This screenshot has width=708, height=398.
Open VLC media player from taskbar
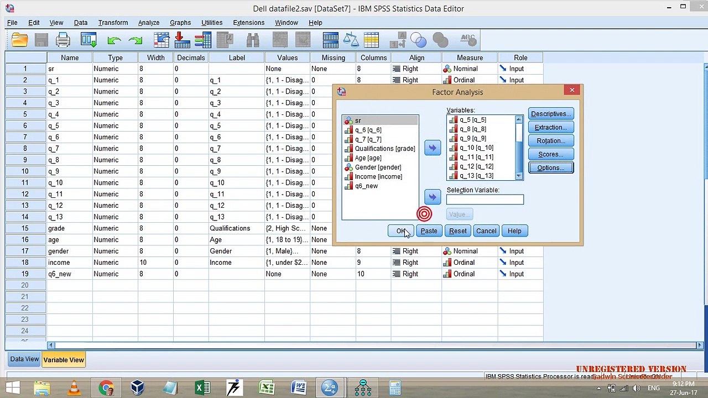click(x=74, y=388)
